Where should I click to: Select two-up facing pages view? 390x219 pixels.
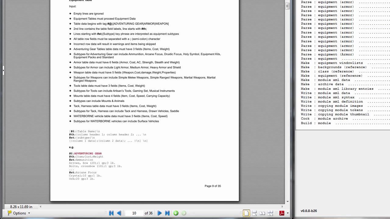pos(262,213)
